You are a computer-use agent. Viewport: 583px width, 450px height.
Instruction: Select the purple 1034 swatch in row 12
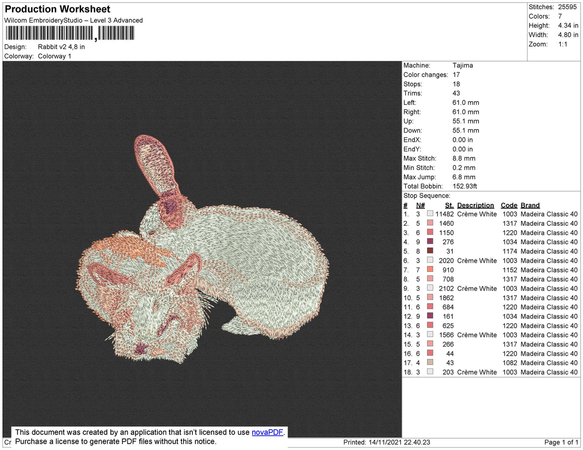click(430, 315)
